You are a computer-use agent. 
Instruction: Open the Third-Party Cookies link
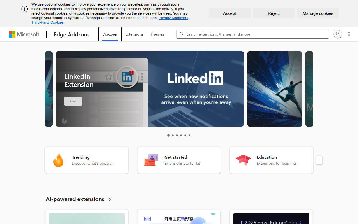[47, 22]
